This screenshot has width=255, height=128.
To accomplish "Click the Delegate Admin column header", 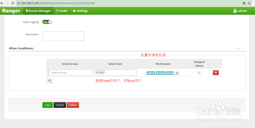I will tap(199, 64).
